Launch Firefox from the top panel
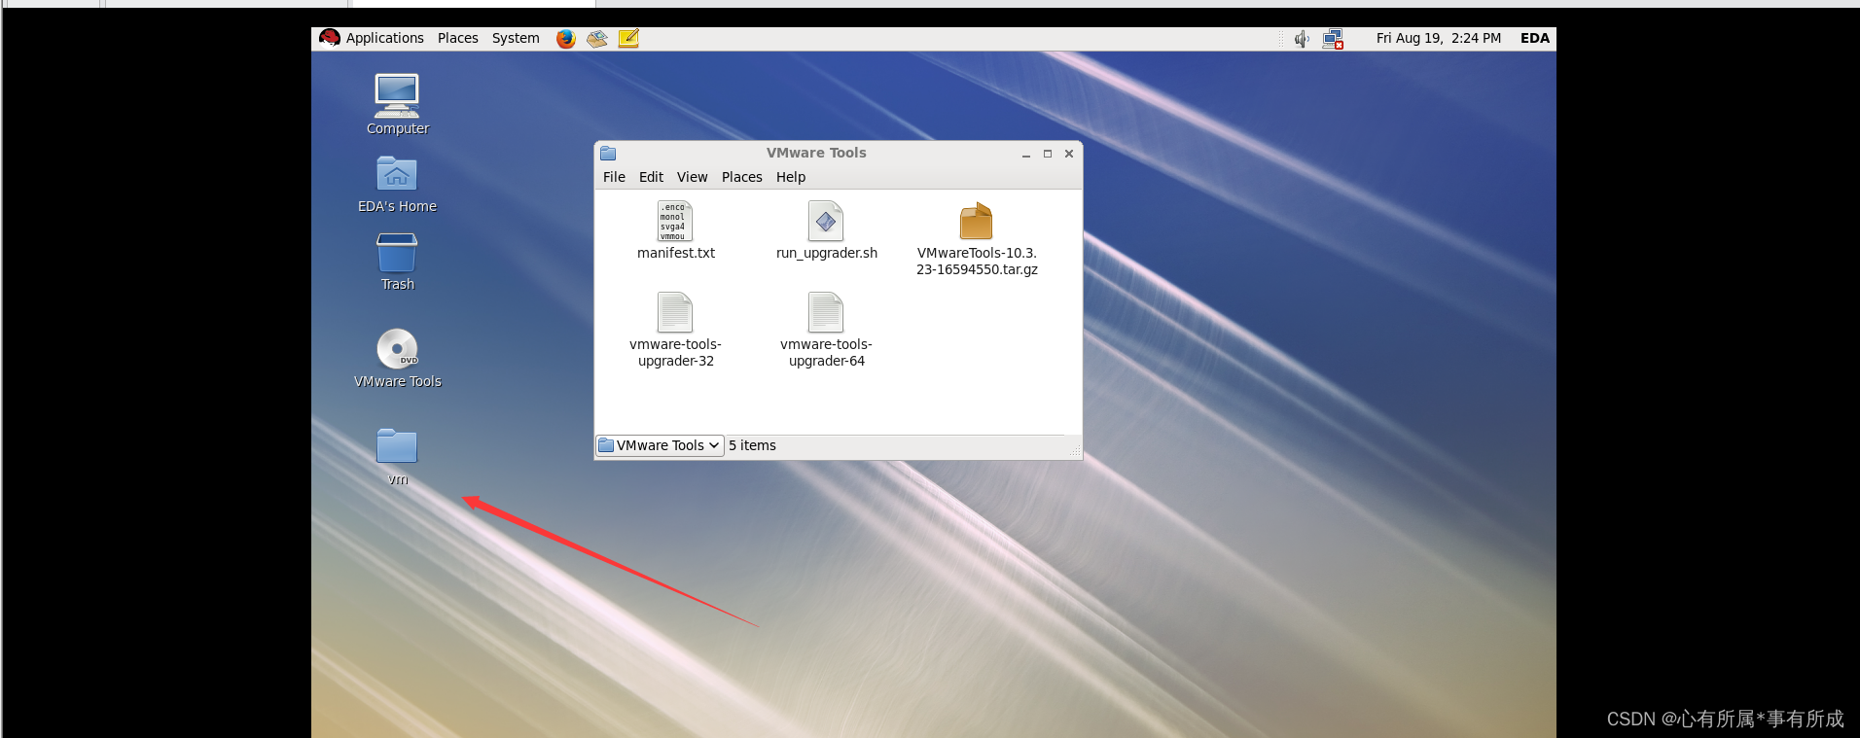The height and width of the screenshot is (738, 1860). coord(566,39)
